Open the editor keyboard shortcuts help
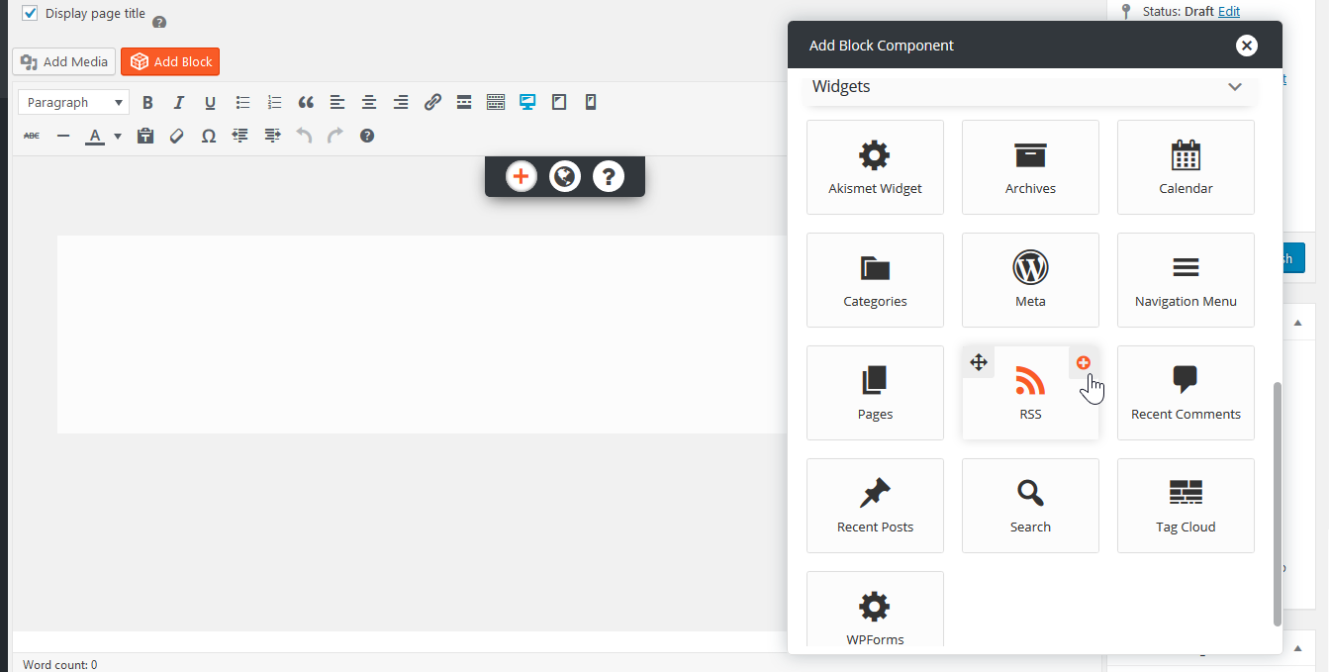Screen dimensions: 1329x672 (367, 136)
